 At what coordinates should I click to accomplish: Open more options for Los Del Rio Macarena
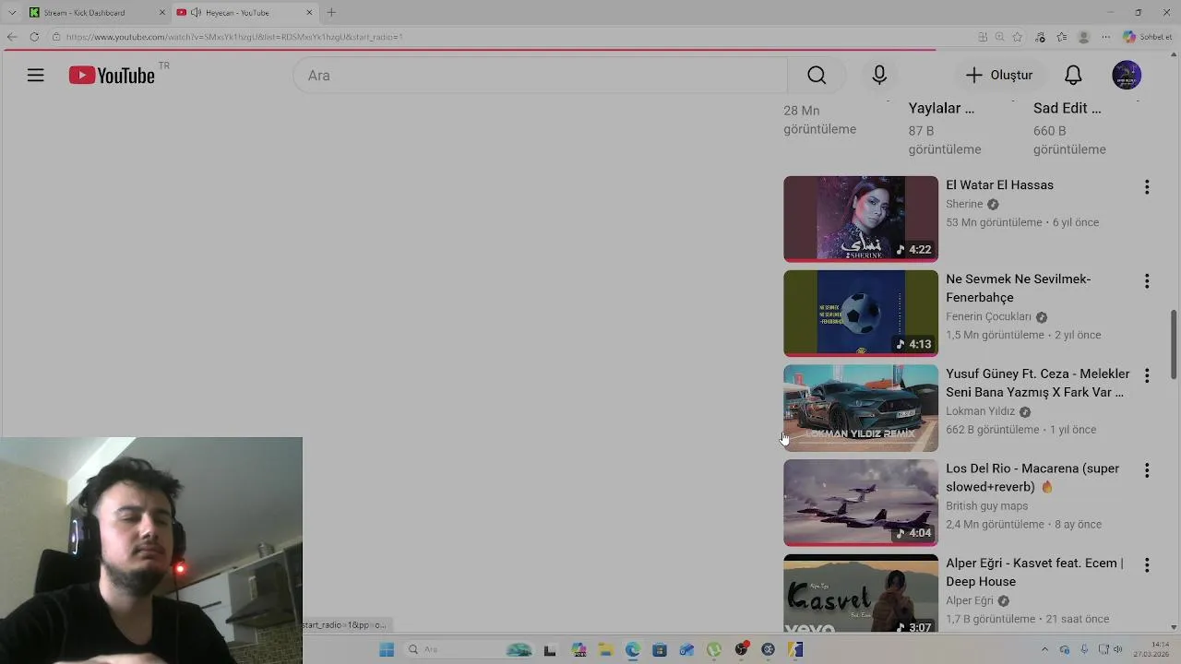click(1147, 470)
